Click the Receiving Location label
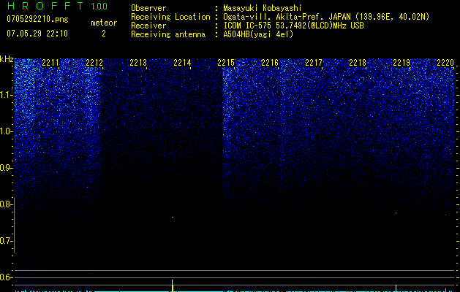The width and height of the screenshot is (460, 292). [x=170, y=17]
